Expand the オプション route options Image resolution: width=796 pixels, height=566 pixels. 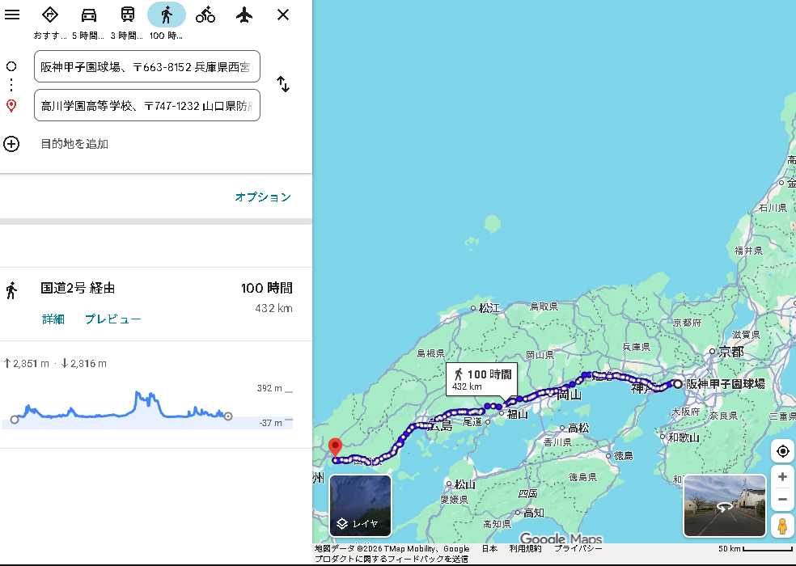[262, 197]
